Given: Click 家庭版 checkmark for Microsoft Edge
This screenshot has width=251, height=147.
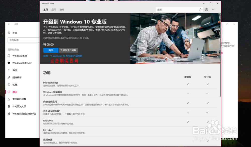Looking at the screenshot, I should click(x=188, y=84).
